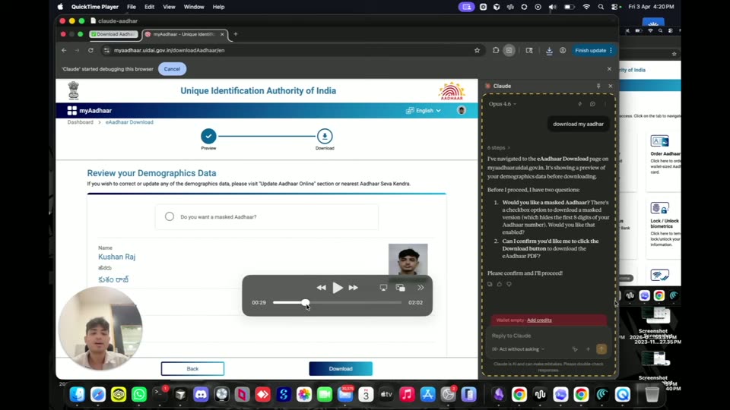Image resolution: width=730 pixels, height=410 pixels.
Task: Dismiss the debugging banner with its X
Action: (609, 69)
